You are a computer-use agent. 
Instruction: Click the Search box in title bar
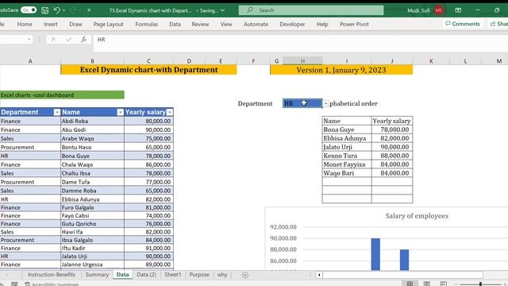pos(311,10)
